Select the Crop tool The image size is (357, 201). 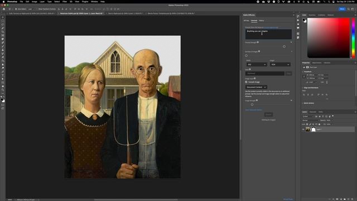click(3, 32)
